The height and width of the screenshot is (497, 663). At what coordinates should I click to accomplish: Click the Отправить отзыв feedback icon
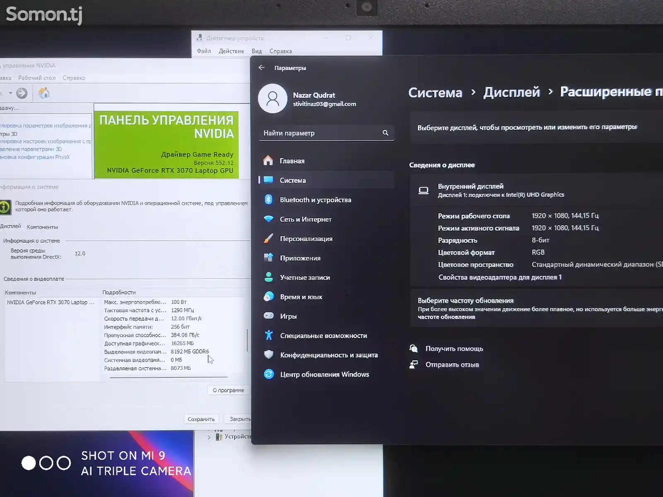tap(414, 364)
